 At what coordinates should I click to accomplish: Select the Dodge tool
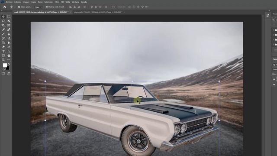pyautogui.click(x=3, y=47)
